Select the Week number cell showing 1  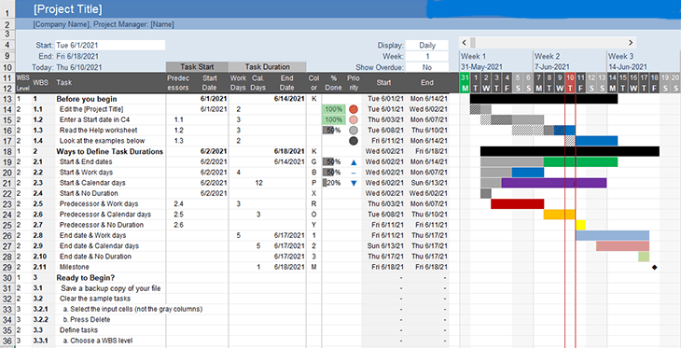(427, 57)
